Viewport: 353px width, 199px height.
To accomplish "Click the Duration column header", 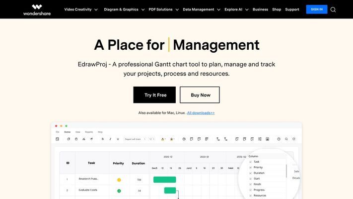I will (x=139, y=163).
